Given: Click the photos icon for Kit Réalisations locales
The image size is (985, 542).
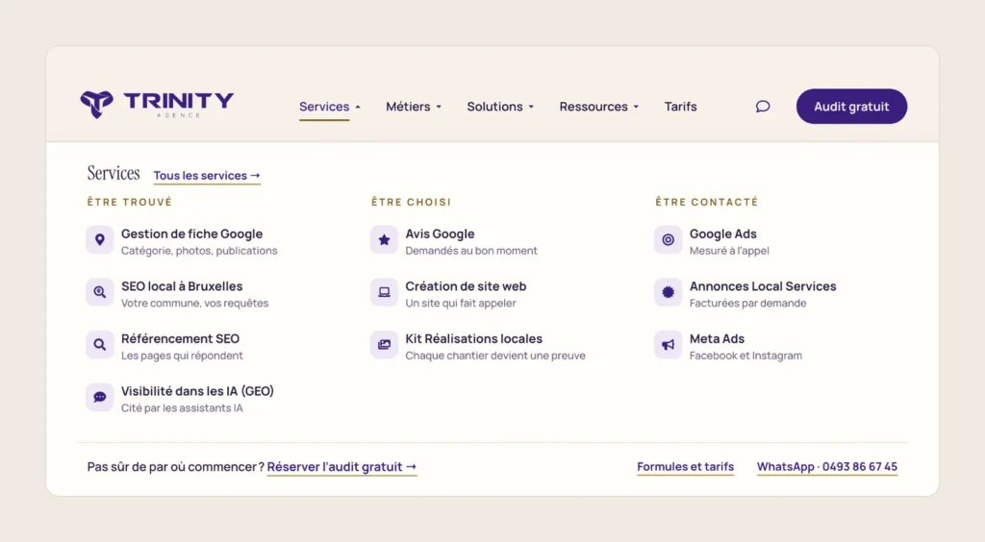Looking at the screenshot, I should pyautogui.click(x=384, y=344).
